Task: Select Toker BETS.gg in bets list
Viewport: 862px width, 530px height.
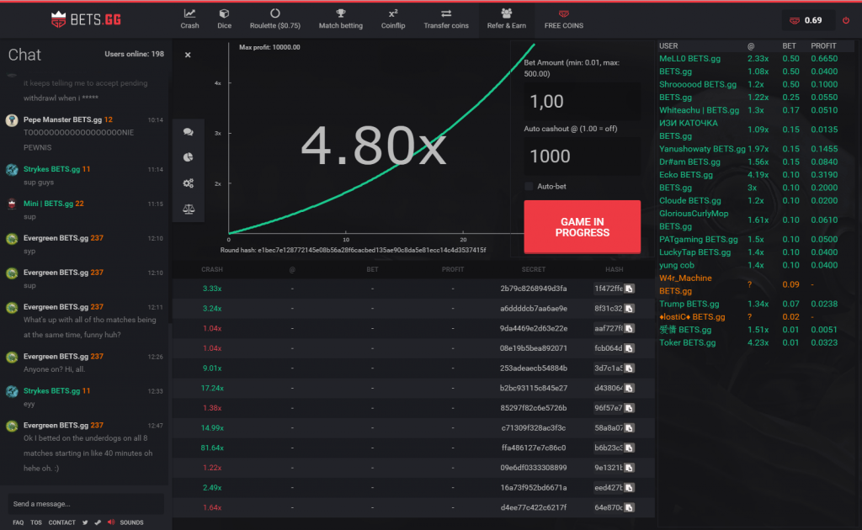Action: click(x=687, y=342)
